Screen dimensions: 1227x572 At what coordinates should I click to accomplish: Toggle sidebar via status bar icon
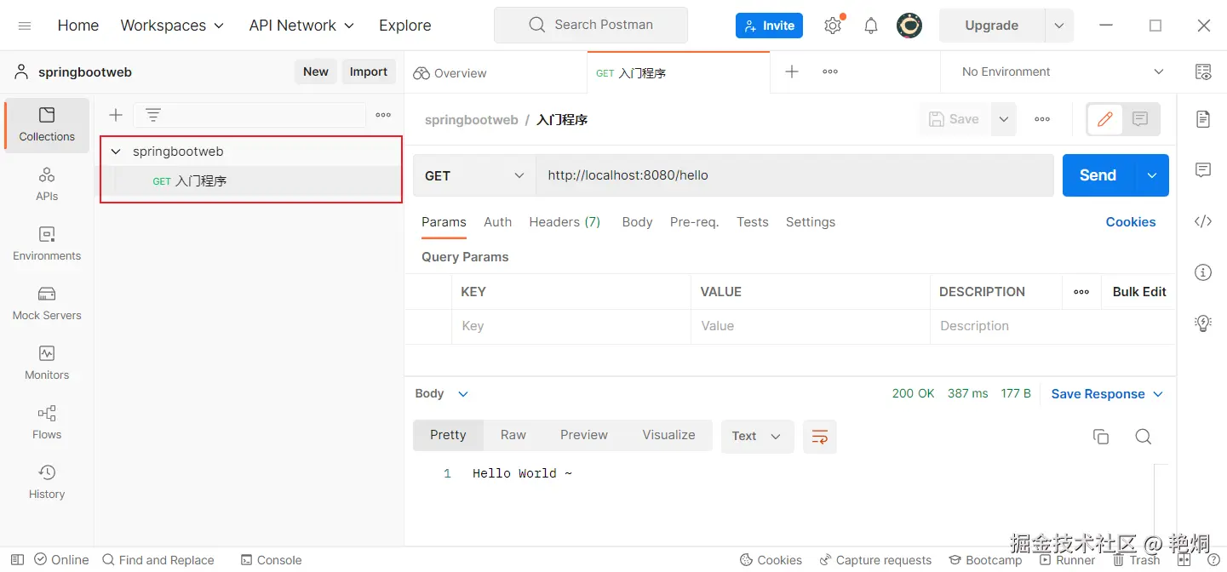[17, 560]
